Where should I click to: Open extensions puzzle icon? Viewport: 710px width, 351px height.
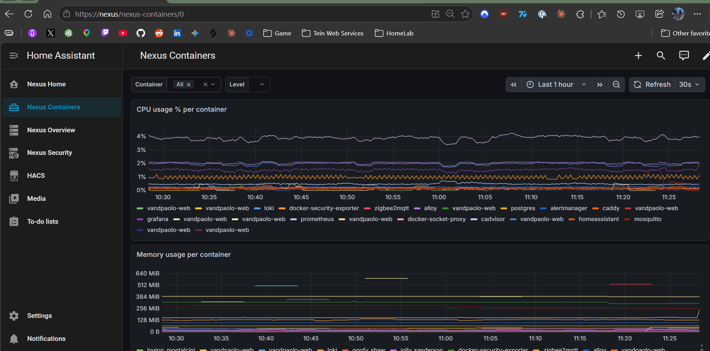point(580,14)
